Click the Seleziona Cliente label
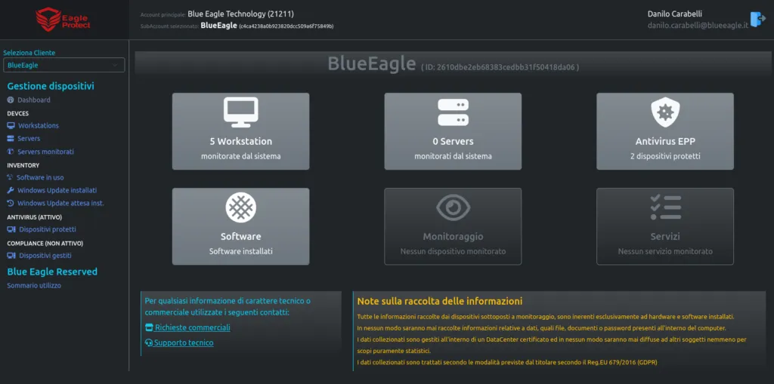The height and width of the screenshot is (384, 774). click(x=29, y=53)
